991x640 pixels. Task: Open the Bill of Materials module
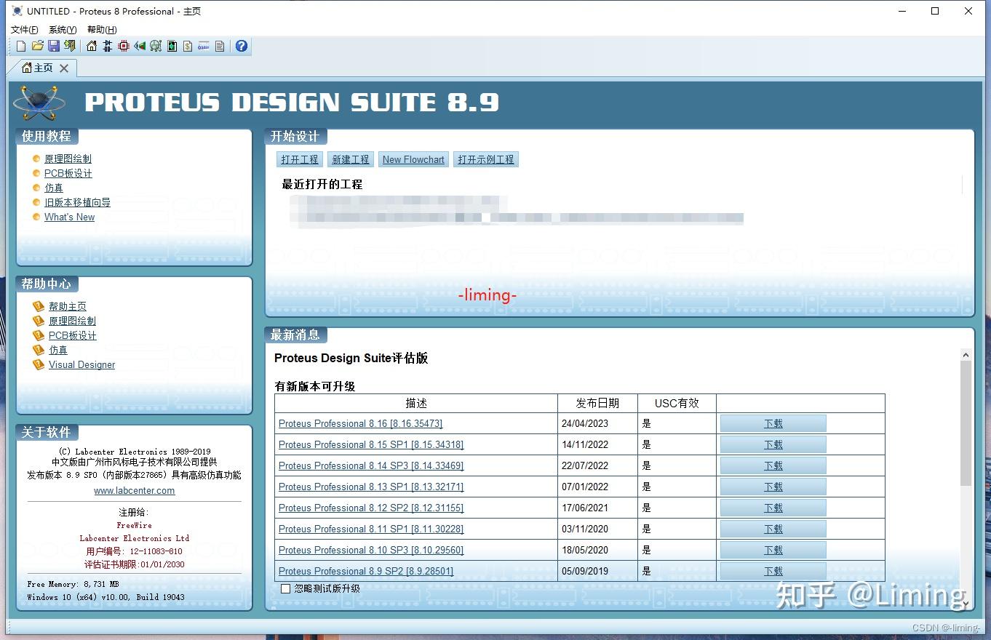[187, 46]
